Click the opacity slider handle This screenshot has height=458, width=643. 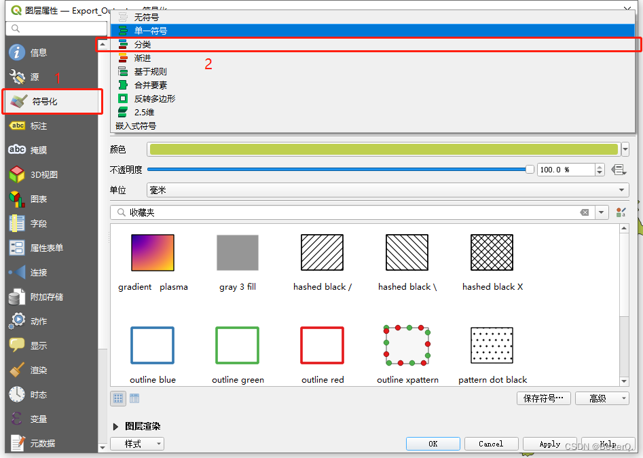(530, 169)
